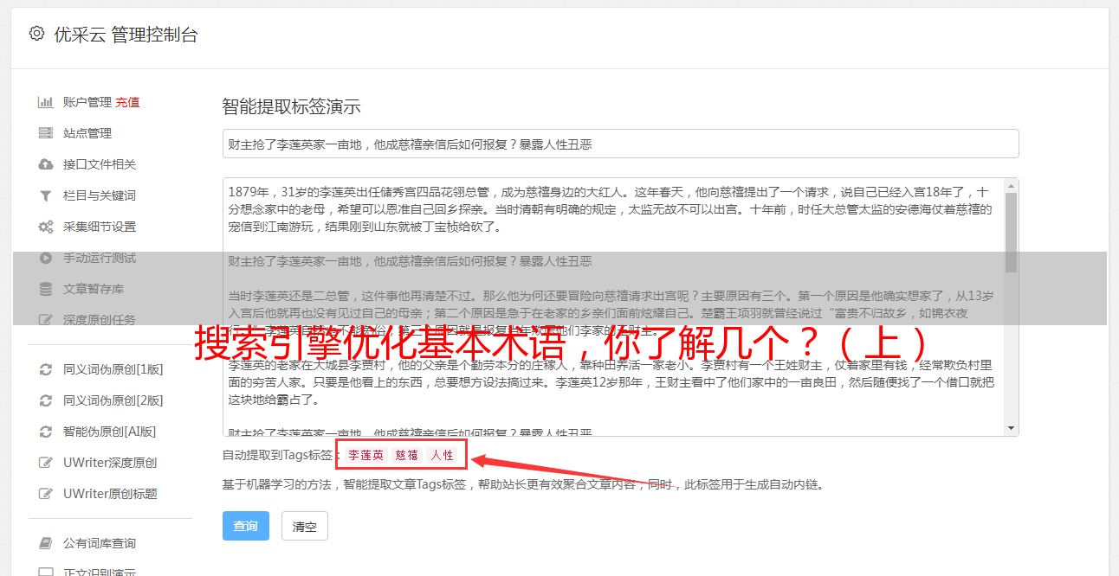The image size is (1119, 576).
Task: Open UWriter原创标题 menu item
Action: pos(110,494)
